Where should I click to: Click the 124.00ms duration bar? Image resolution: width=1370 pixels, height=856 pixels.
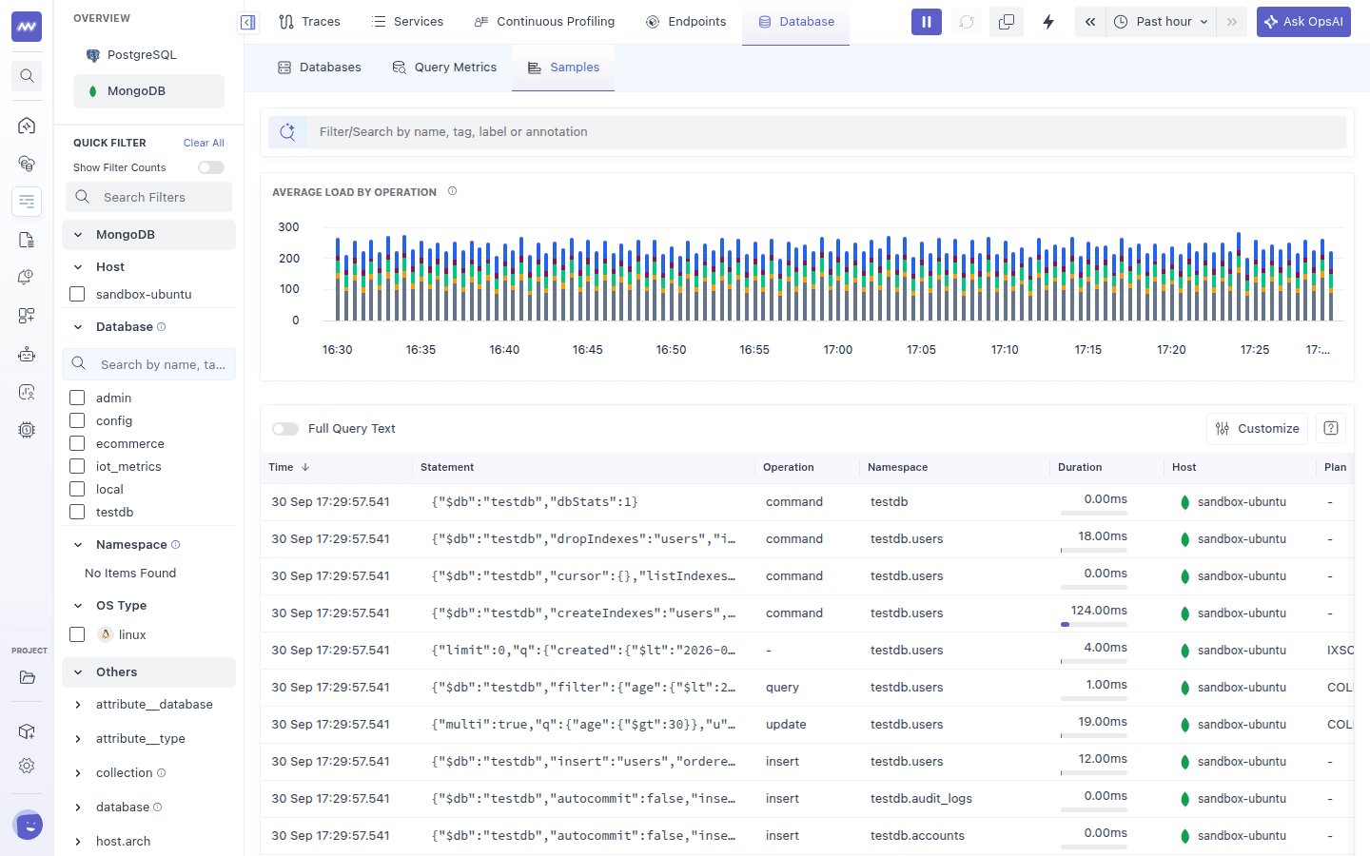(1094, 624)
